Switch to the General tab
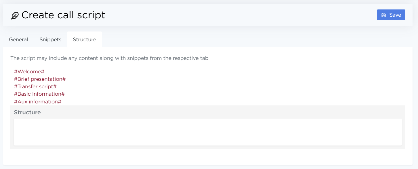Viewport: 418px width, 169px height. click(x=18, y=40)
